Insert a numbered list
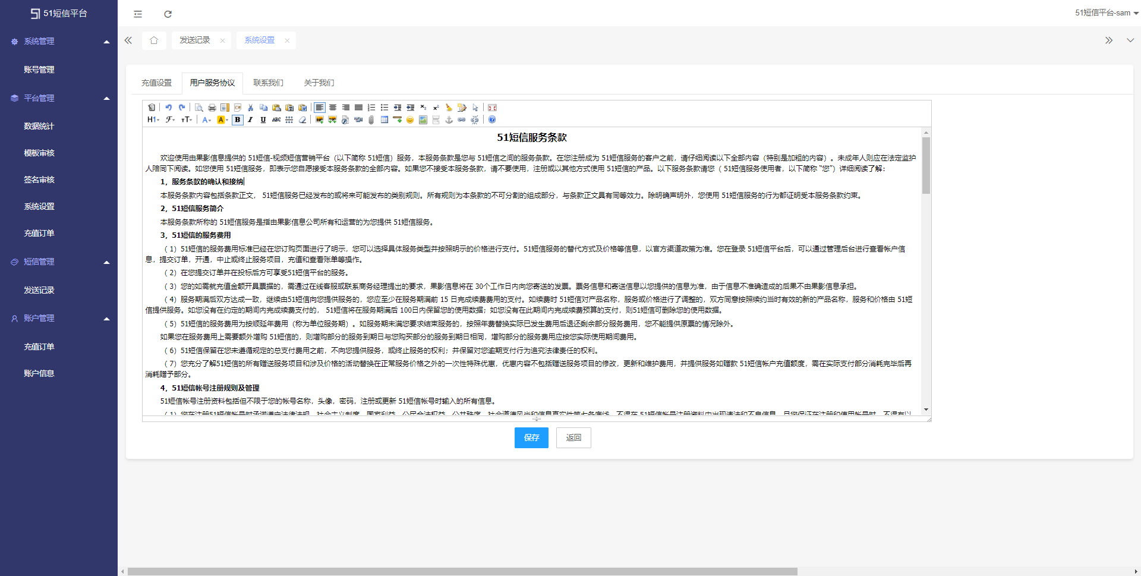The image size is (1141, 576). (x=371, y=108)
